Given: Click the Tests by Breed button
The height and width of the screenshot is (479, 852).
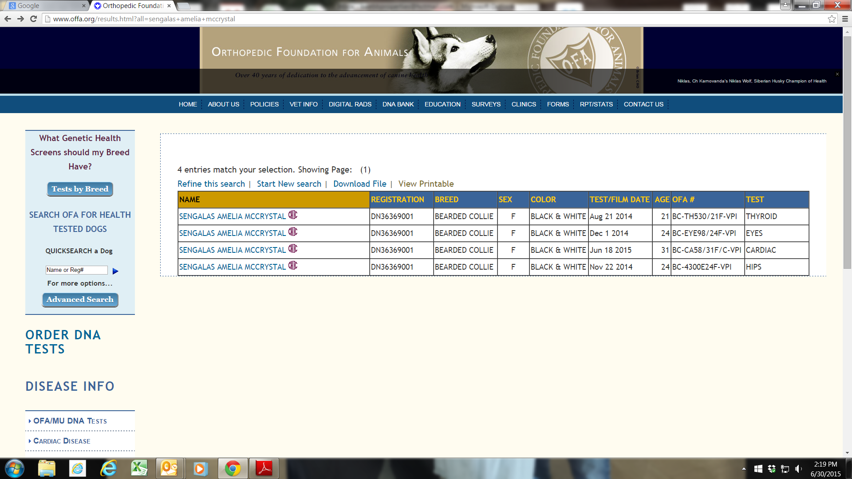Looking at the screenshot, I should click(80, 189).
